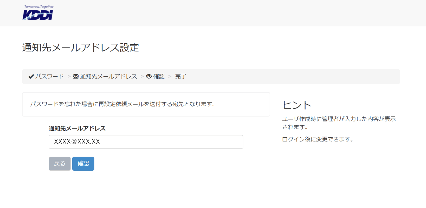Click the arrow separator before the eye icon

click(142, 76)
